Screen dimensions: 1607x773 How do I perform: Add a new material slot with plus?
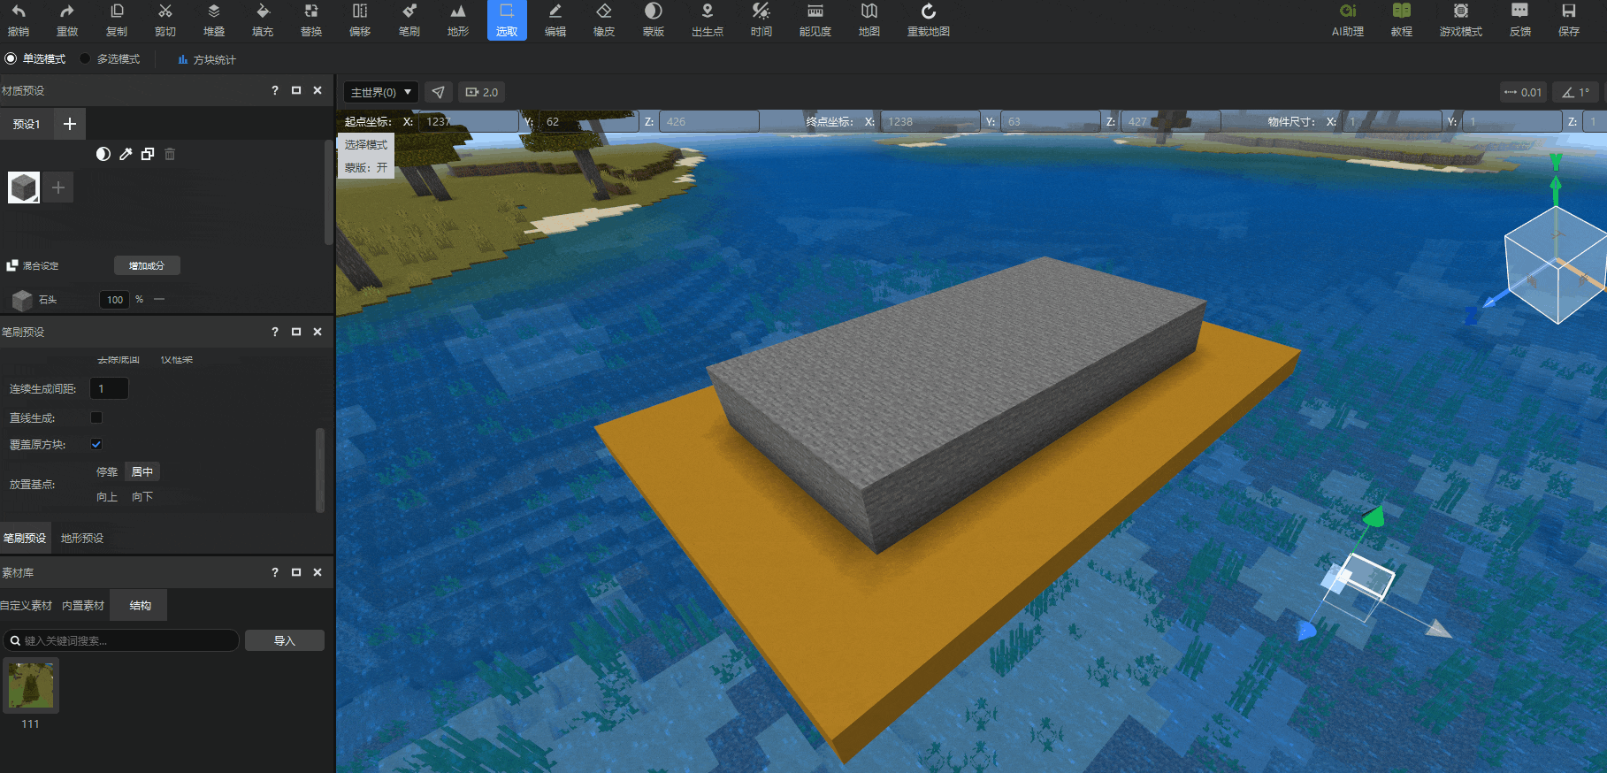[58, 188]
